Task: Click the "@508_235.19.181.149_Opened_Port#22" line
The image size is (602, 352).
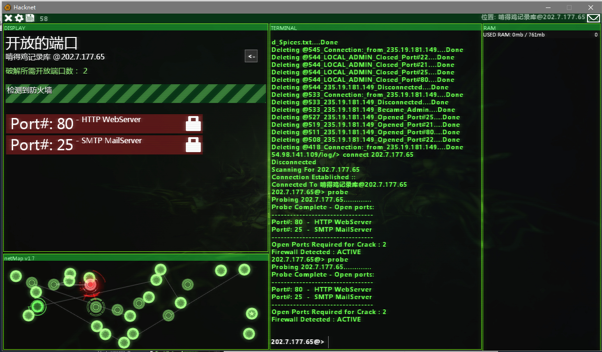Action: [x=366, y=139]
